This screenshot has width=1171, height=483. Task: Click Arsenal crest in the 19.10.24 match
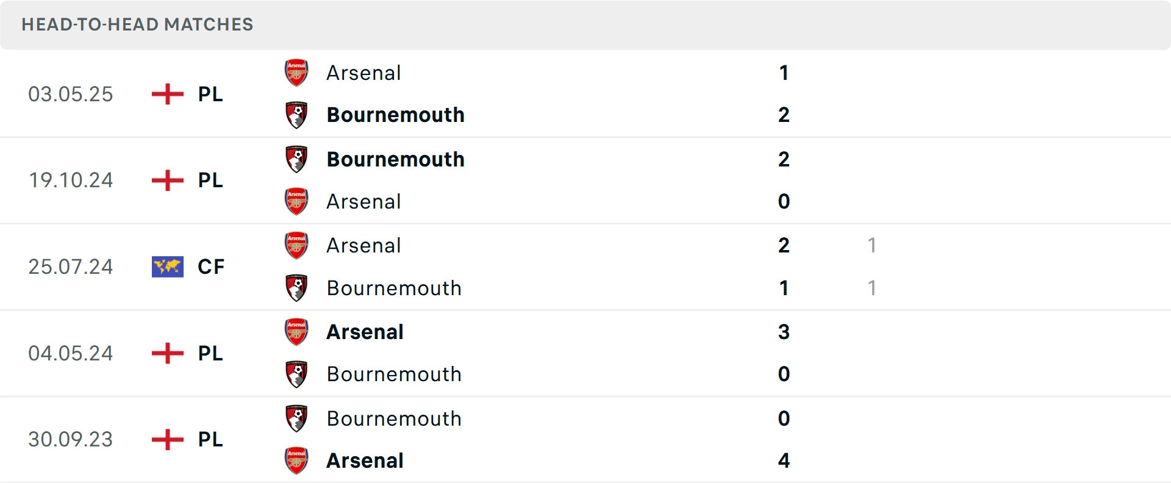(x=296, y=201)
